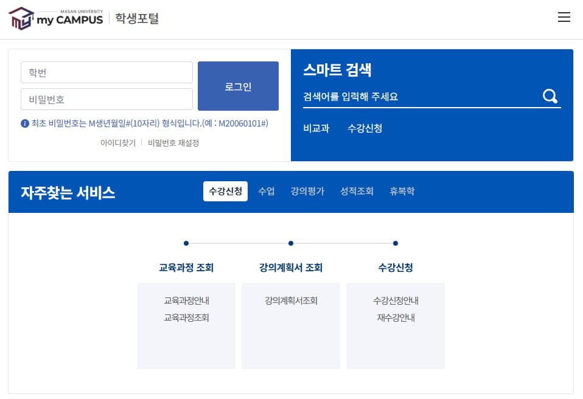Switch to the 수업 tab

click(266, 191)
